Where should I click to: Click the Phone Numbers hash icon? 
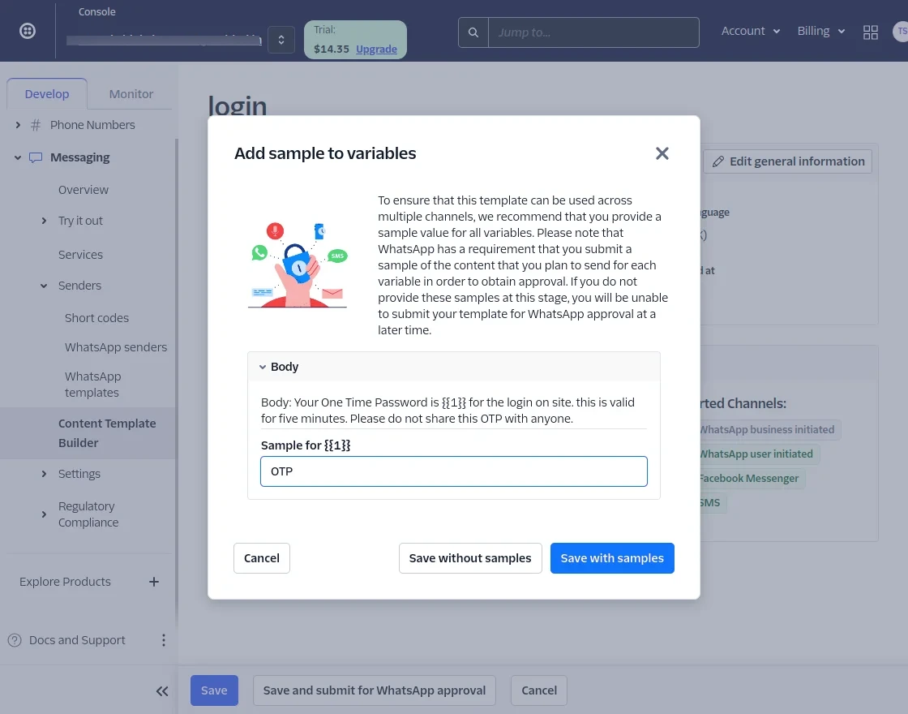(35, 125)
